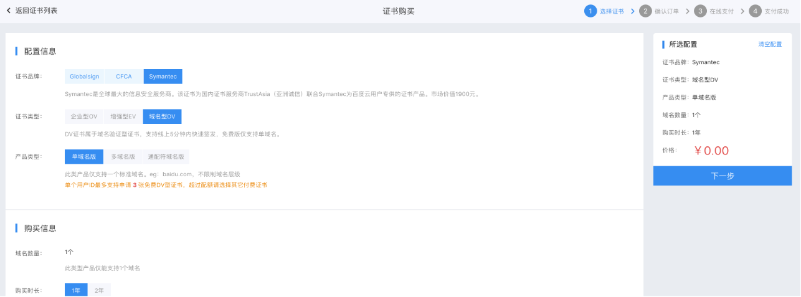The height and width of the screenshot is (297, 801).
Task: Click step 2 circle icon 确认订单
Action: point(645,11)
